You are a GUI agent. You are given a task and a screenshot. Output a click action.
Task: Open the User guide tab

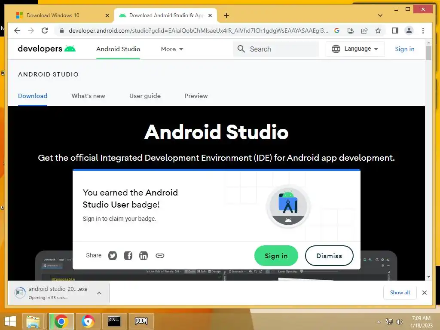click(145, 96)
